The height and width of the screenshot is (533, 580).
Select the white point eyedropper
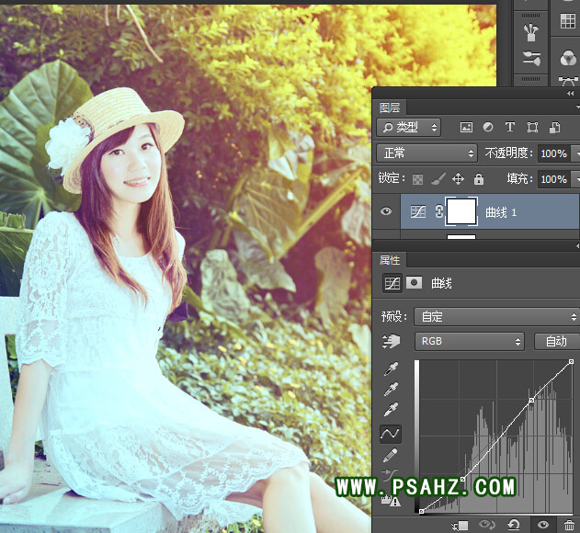pyautogui.click(x=391, y=410)
